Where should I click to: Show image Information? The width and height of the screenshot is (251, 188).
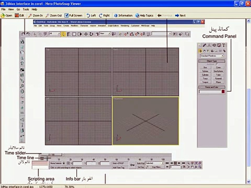pos(123,15)
